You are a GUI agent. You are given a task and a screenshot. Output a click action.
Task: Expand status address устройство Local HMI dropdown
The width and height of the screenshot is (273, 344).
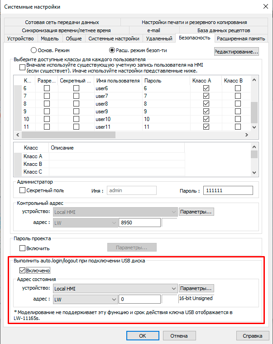tap(174, 289)
